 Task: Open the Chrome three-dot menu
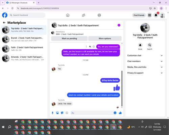click(x=166, y=8)
